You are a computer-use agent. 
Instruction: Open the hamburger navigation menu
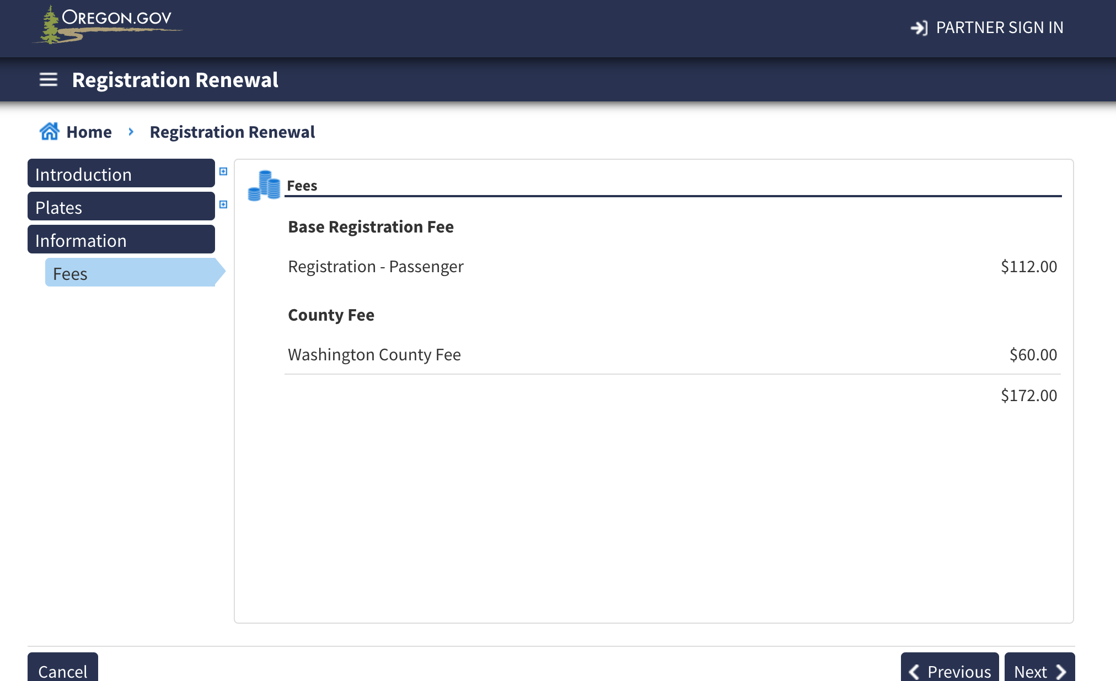[49, 80]
